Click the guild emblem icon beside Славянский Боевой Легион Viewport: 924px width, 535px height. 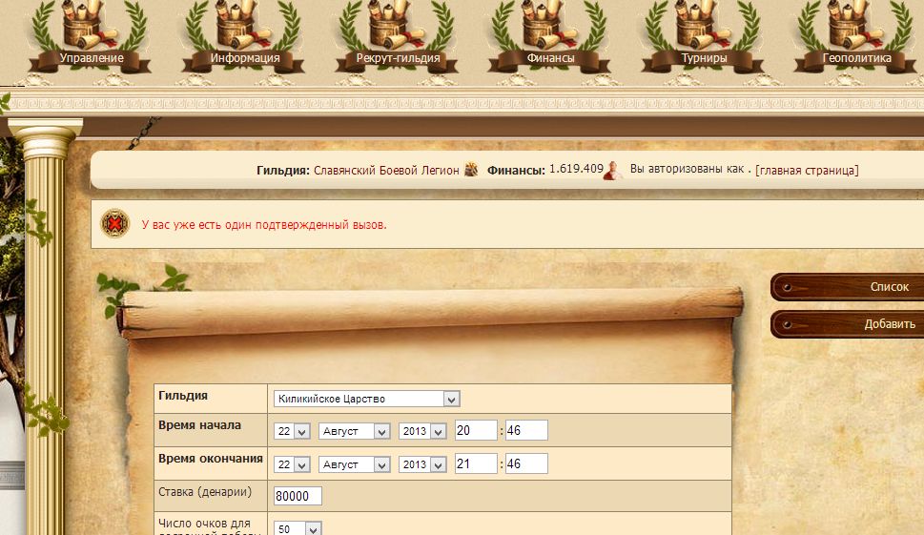470,171
